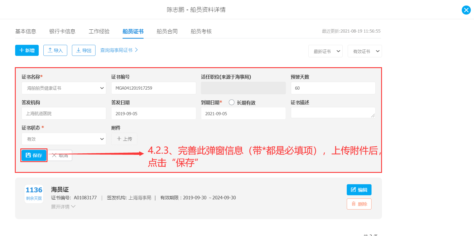Open 查询海事局证书 link

pos(119,50)
